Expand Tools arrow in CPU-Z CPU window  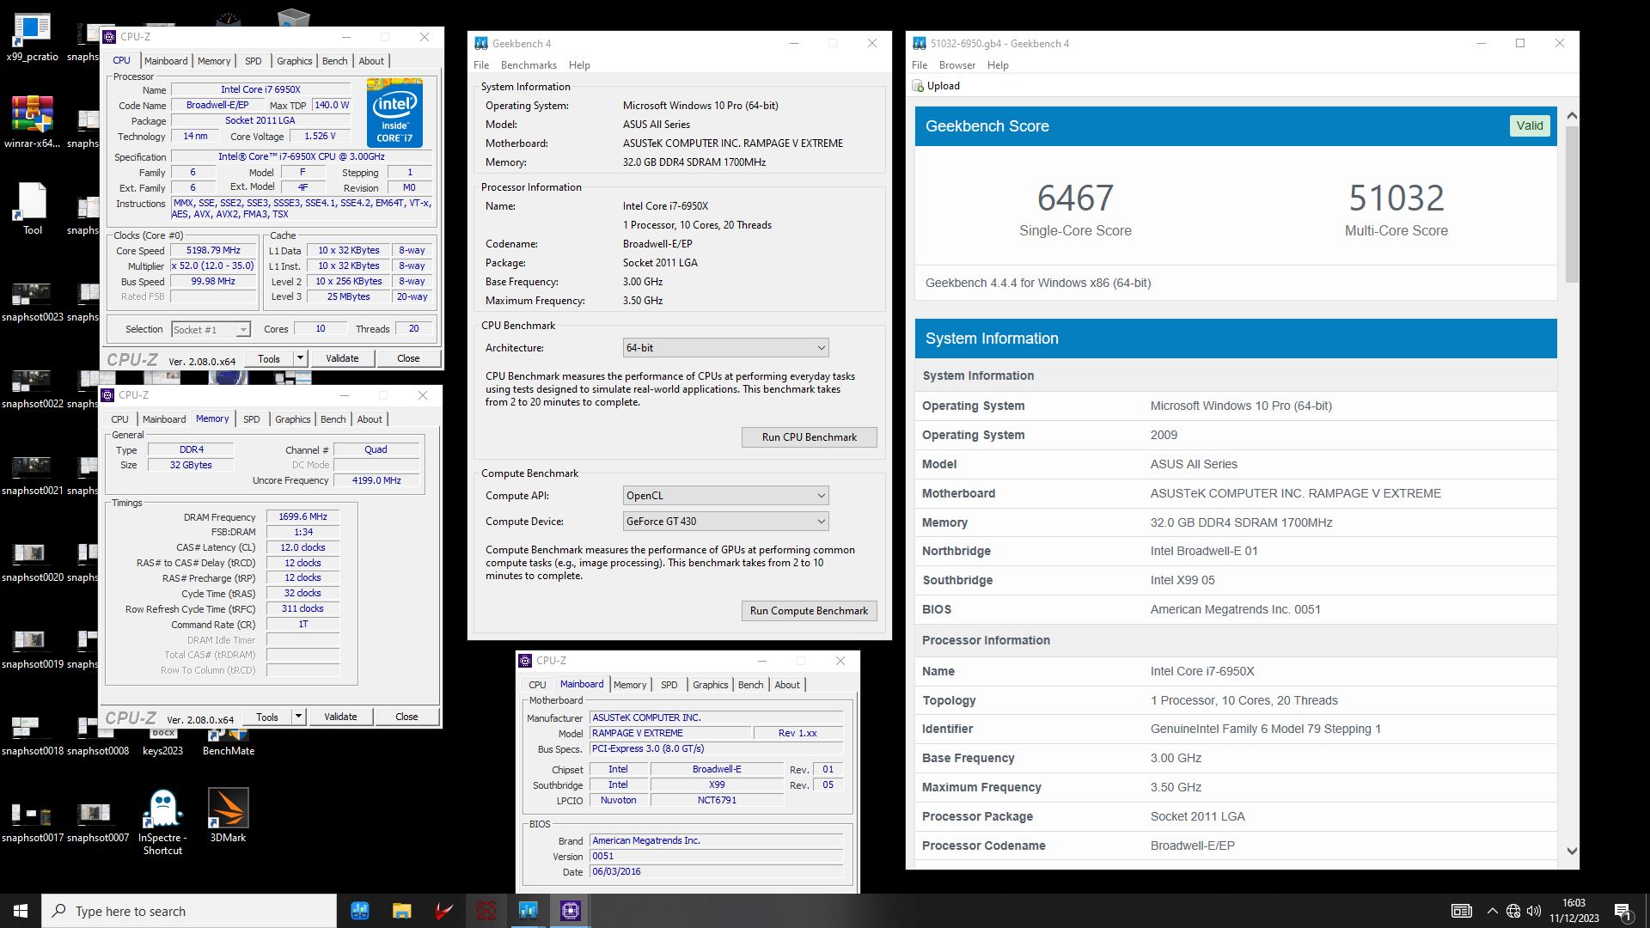point(300,358)
